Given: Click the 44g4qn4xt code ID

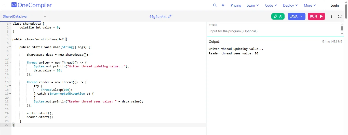Looking at the screenshot, I should [158, 17].
